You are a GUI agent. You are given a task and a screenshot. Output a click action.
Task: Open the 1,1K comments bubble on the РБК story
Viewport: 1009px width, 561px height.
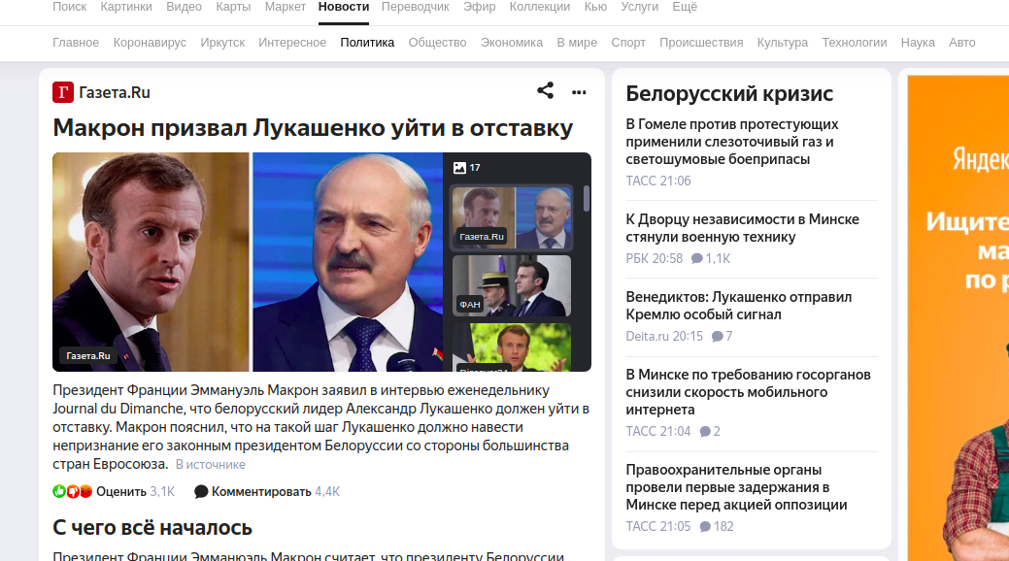click(711, 258)
